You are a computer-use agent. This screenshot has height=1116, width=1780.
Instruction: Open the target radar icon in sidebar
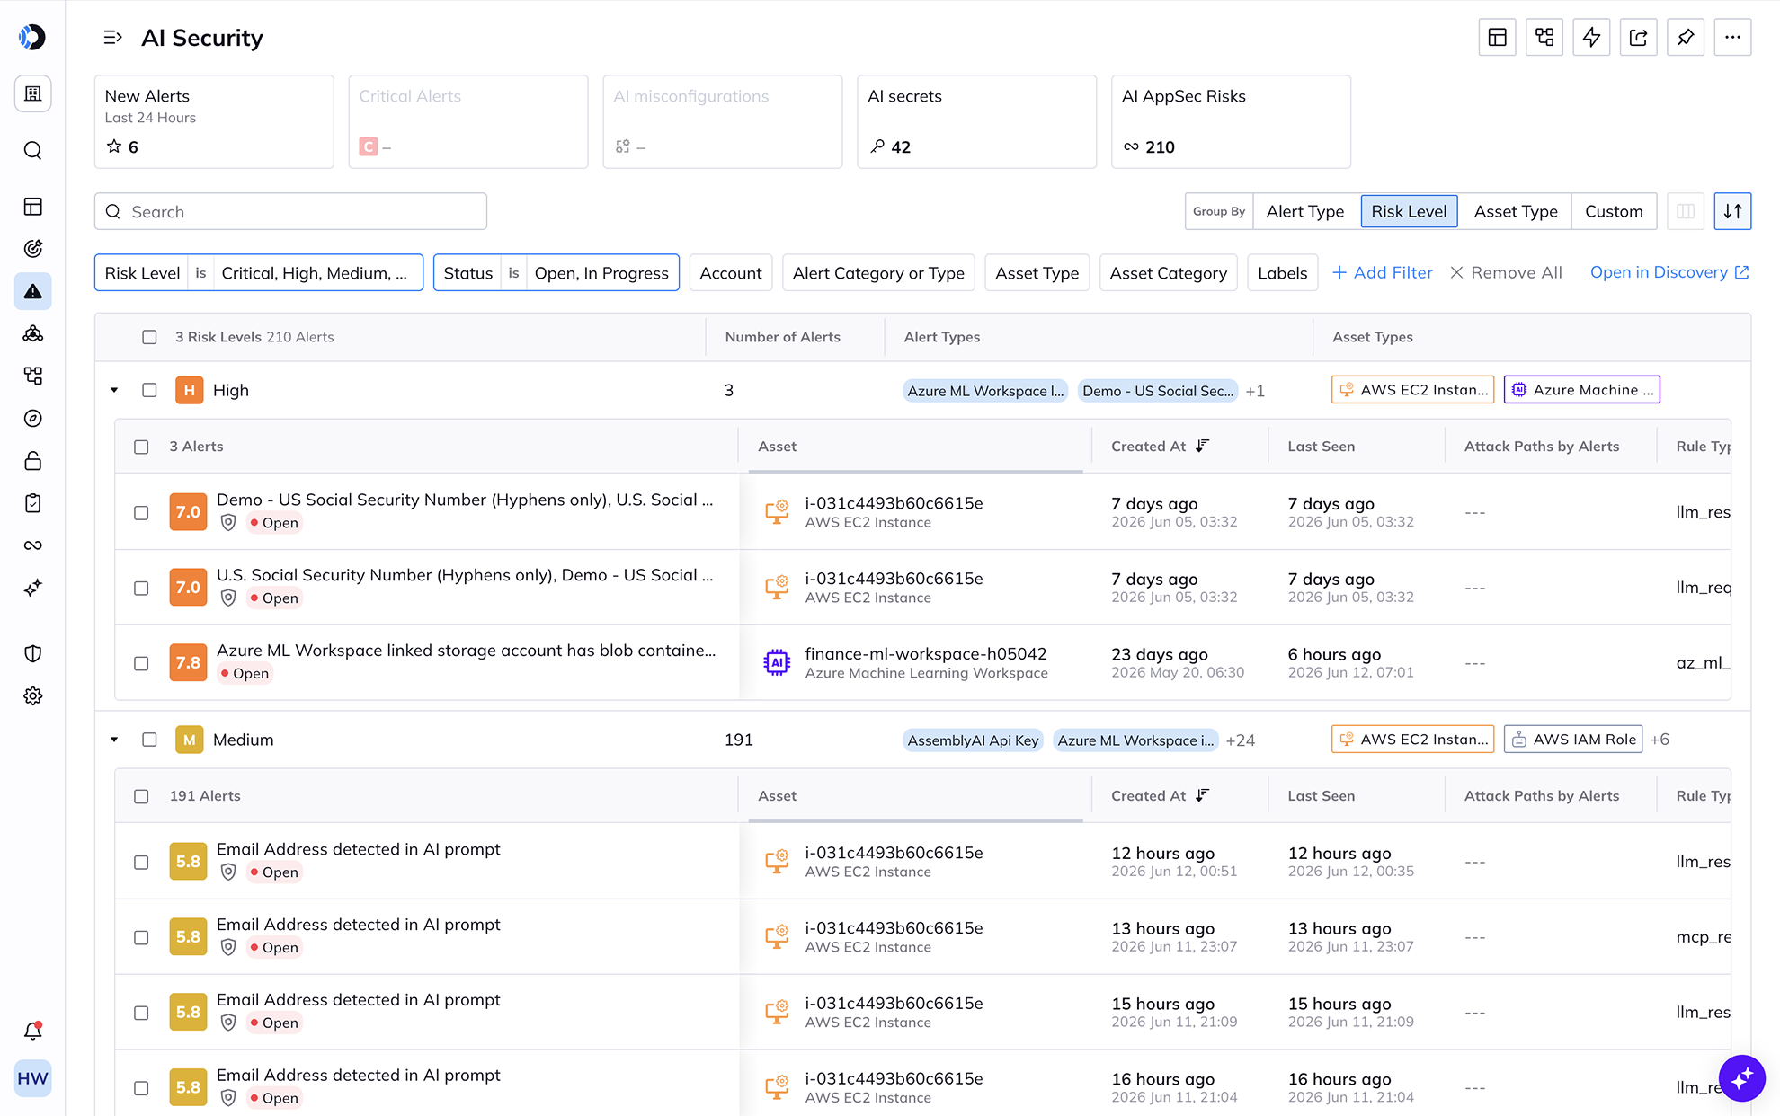pyautogui.click(x=32, y=249)
